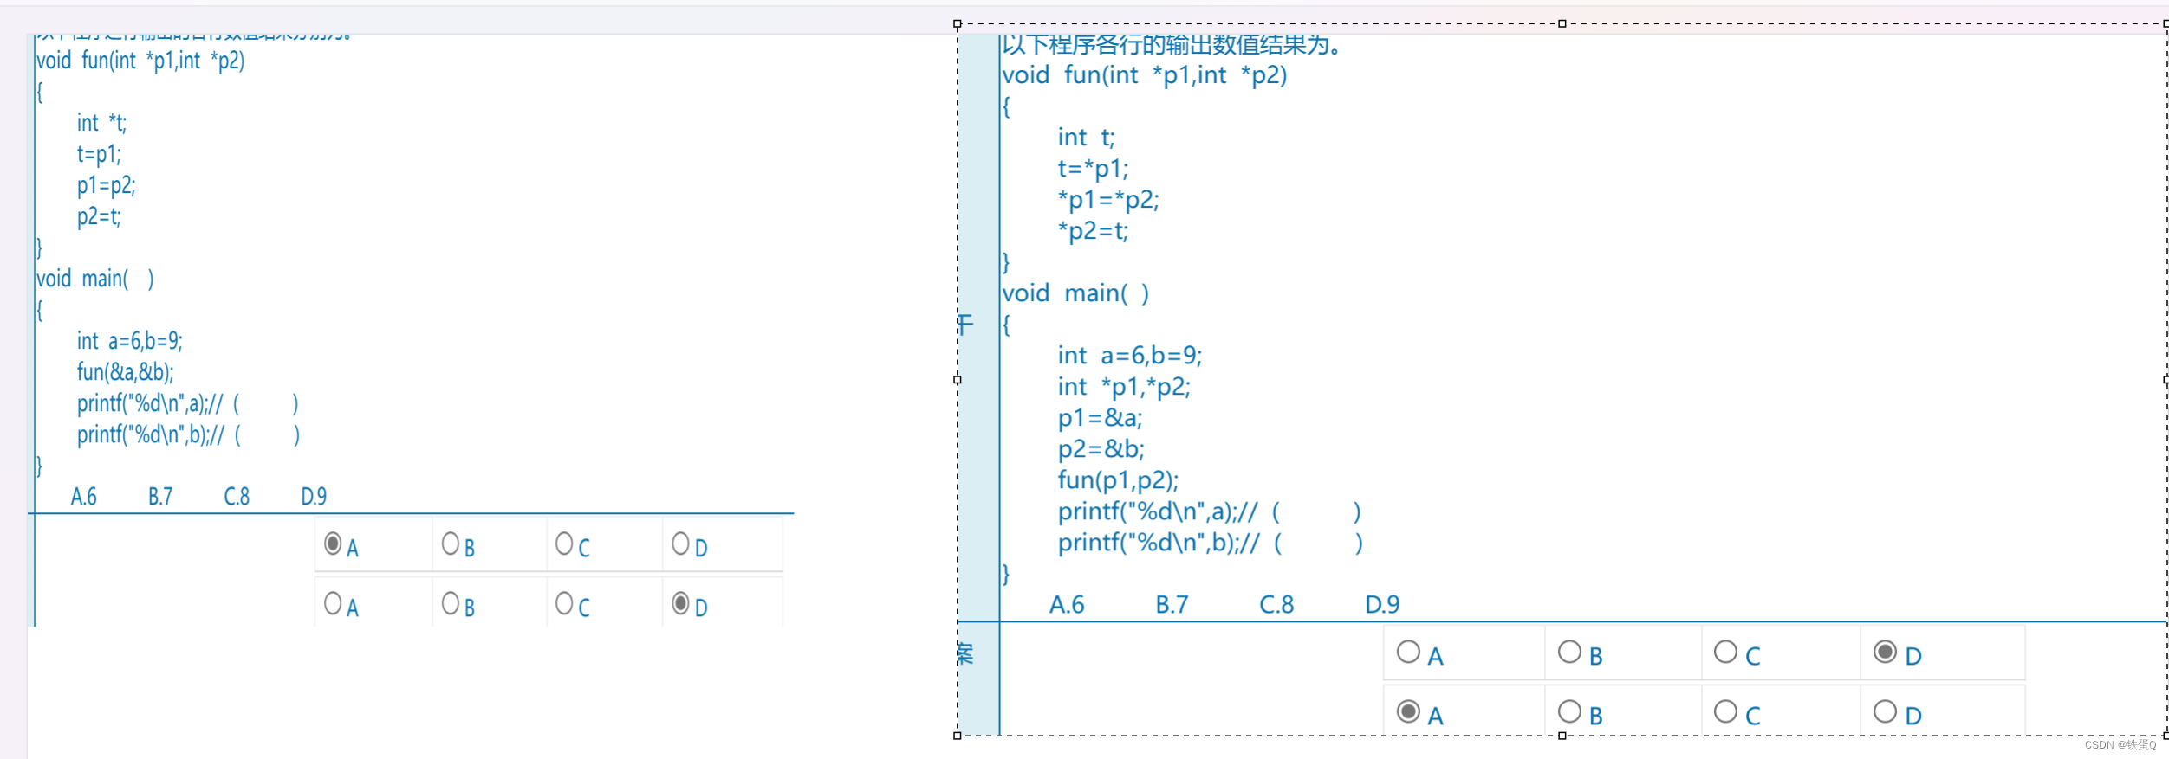Select option B in left question's second answer row
The height and width of the screenshot is (759, 2169).
point(451,603)
